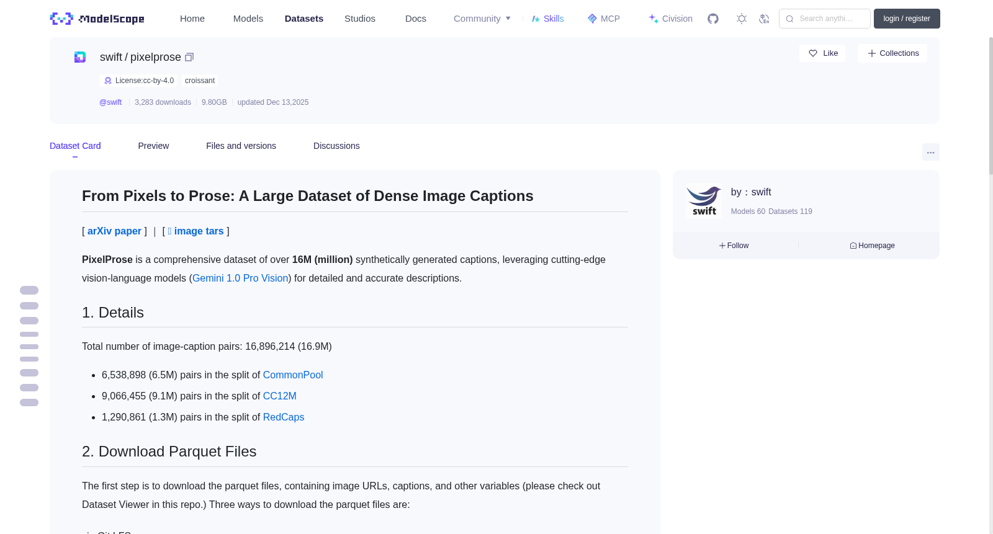993x534 pixels.
Task: Like this dataset with the heart button
Action: 822,53
